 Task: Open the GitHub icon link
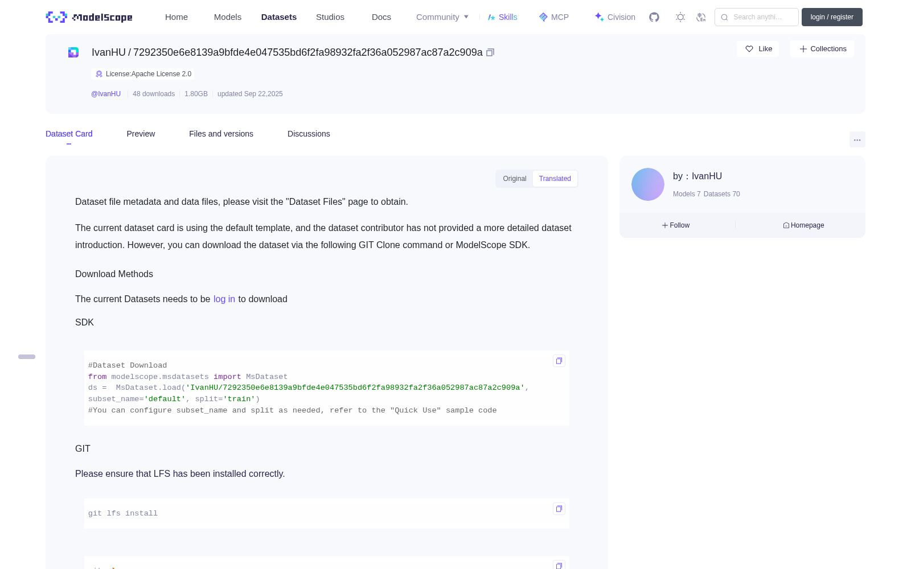(654, 17)
